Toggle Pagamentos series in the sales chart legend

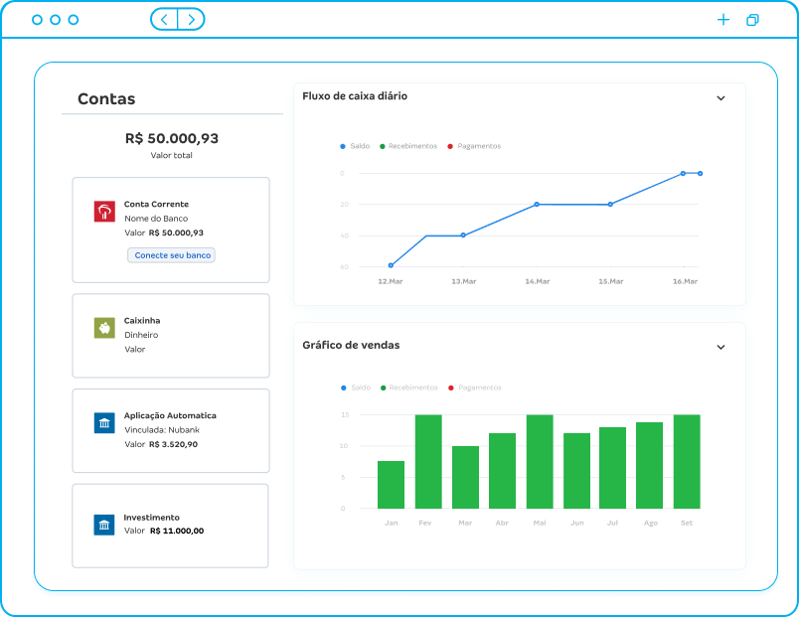[475, 387]
